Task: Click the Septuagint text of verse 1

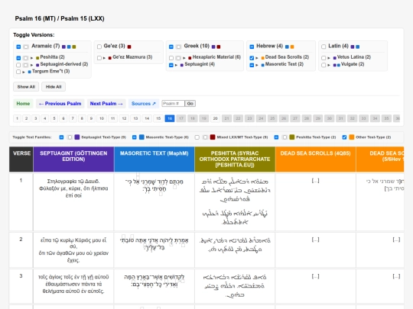Action: click(73, 188)
